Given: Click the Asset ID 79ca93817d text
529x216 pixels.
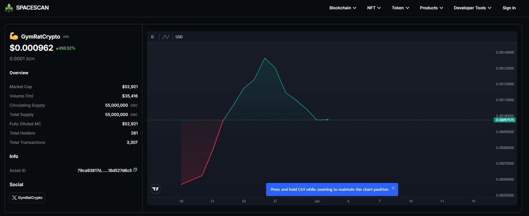Looking at the screenshot, I should (x=104, y=170).
